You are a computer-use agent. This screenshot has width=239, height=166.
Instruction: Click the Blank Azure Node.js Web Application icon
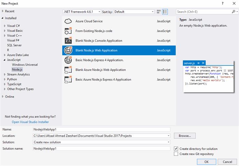pos(68,70)
